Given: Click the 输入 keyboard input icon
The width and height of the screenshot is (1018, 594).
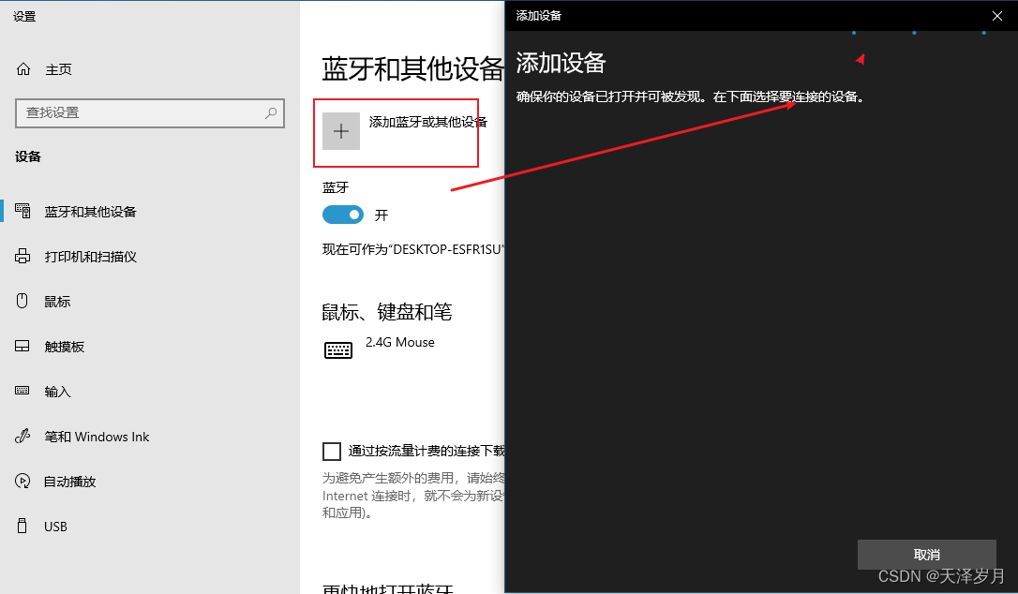Looking at the screenshot, I should pos(22,391).
